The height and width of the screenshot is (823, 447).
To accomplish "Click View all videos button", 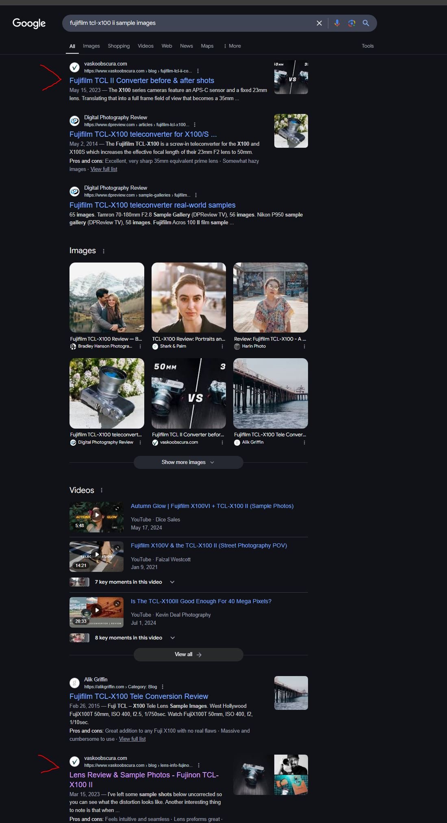I will click(189, 654).
